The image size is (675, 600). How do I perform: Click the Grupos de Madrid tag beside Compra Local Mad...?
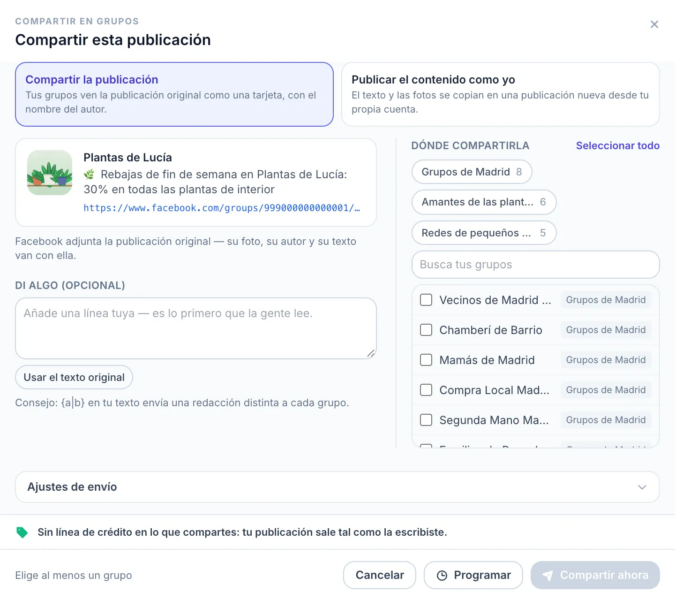pos(606,390)
